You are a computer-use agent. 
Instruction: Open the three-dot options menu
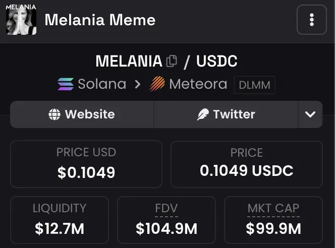click(x=311, y=20)
